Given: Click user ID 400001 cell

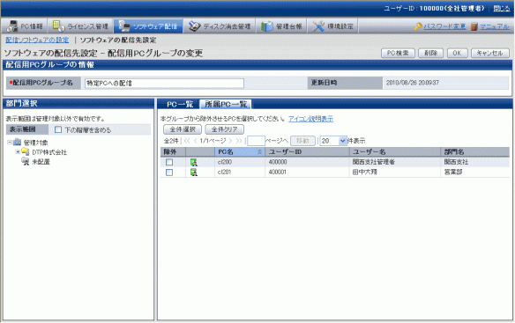Looking at the screenshot, I should pyautogui.click(x=278, y=172).
